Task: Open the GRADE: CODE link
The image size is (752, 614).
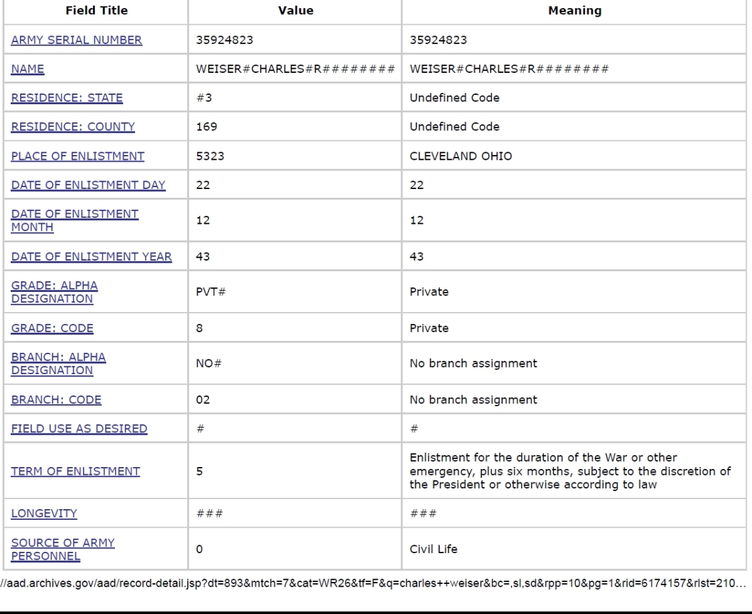Action: [52, 328]
